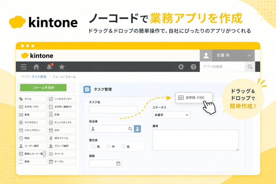Click into the 備考 text area

196,140
